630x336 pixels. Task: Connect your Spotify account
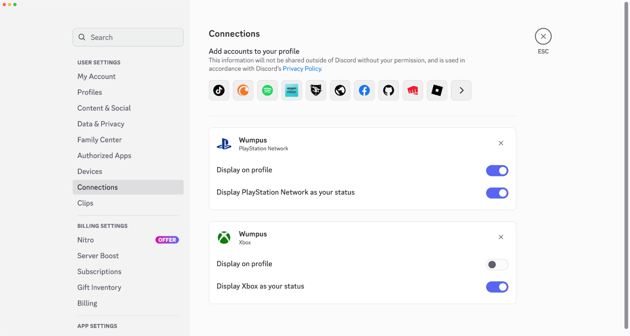click(x=267, y=90)
